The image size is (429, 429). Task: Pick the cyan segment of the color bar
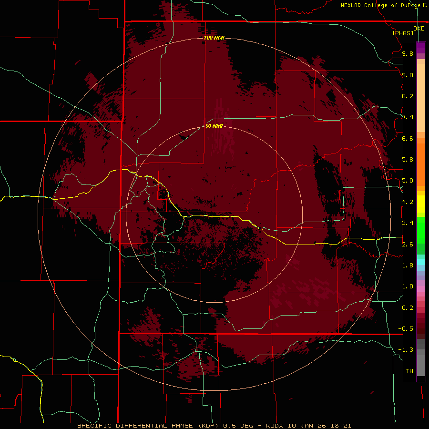pyautogui.click(x=421, y=262)
